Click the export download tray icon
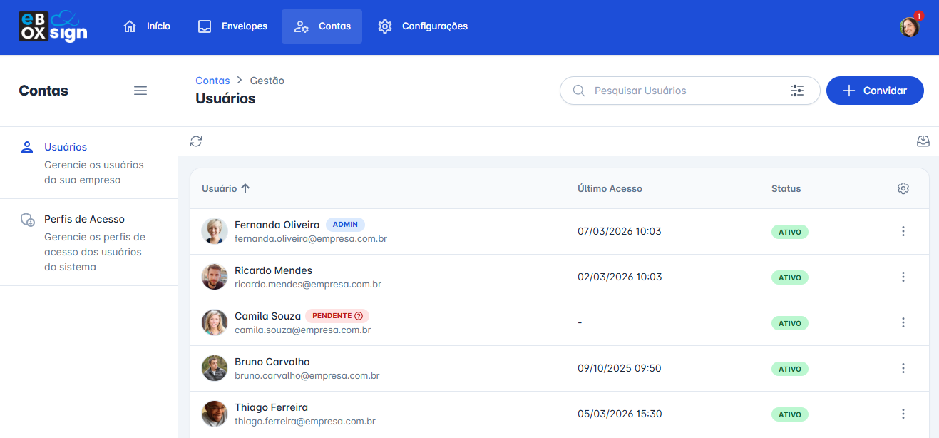The image size is (939, 438). 923,141
